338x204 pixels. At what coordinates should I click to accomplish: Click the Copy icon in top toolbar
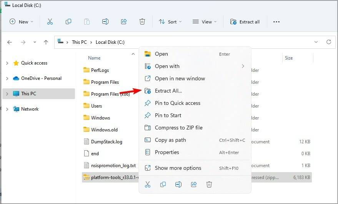68,22
